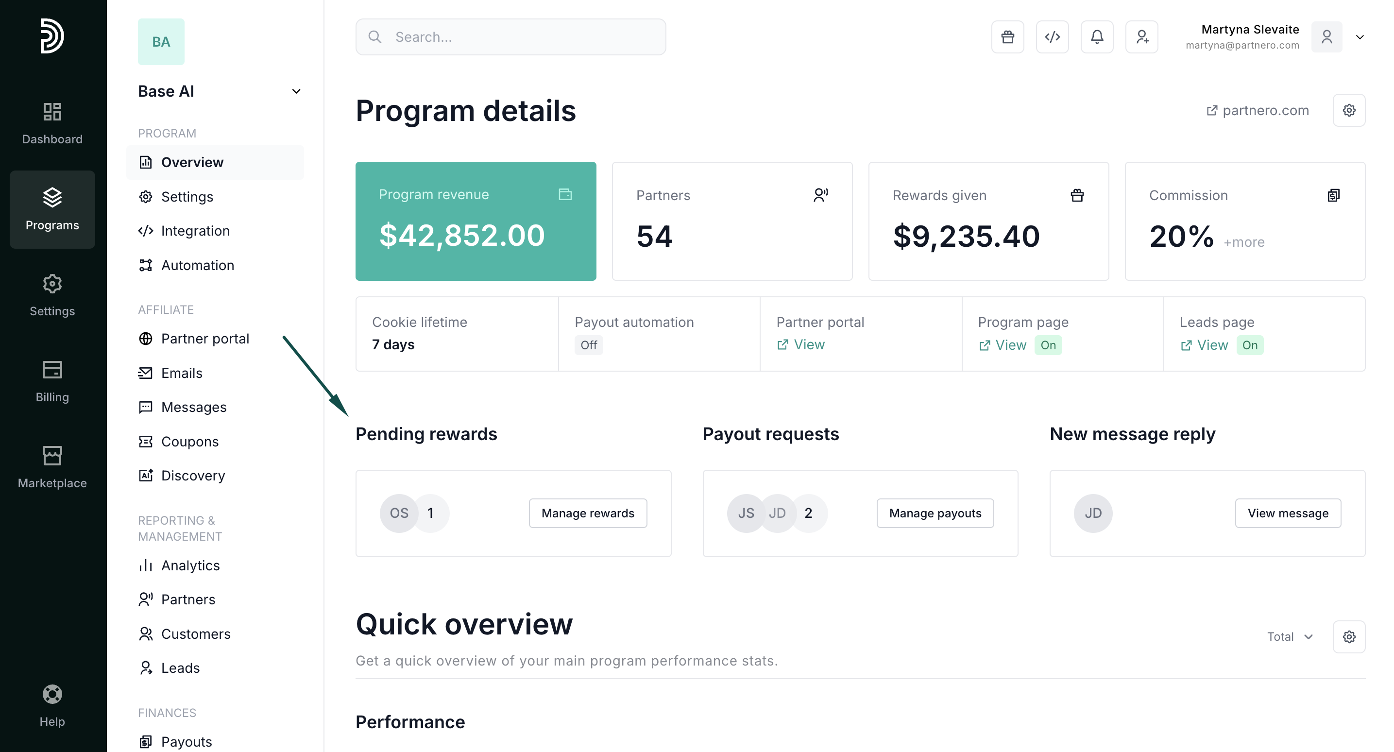Select Coupons in the Affiliate menu

coord(189,442)
